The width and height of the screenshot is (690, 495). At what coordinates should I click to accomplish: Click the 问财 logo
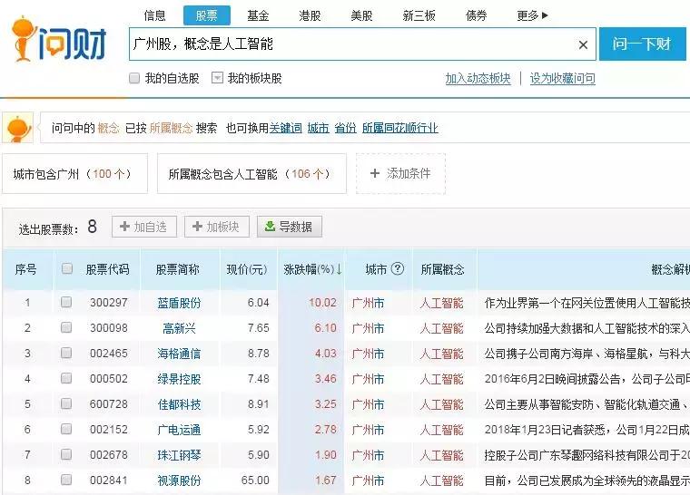59,40
